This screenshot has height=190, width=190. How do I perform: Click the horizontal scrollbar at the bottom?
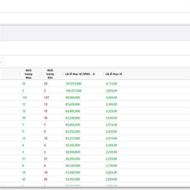point(95,188)
